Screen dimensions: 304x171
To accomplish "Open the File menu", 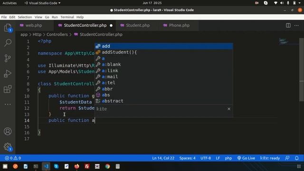I will 4,17.
